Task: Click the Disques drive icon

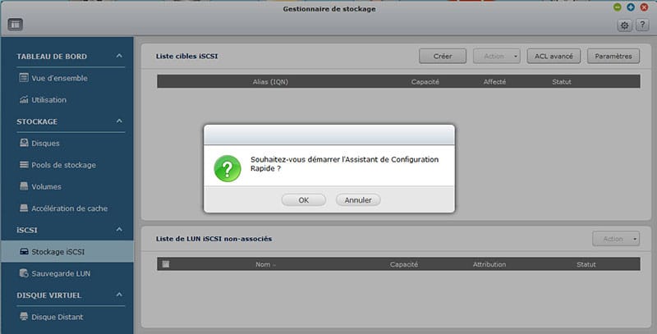Action: (24, 144)
